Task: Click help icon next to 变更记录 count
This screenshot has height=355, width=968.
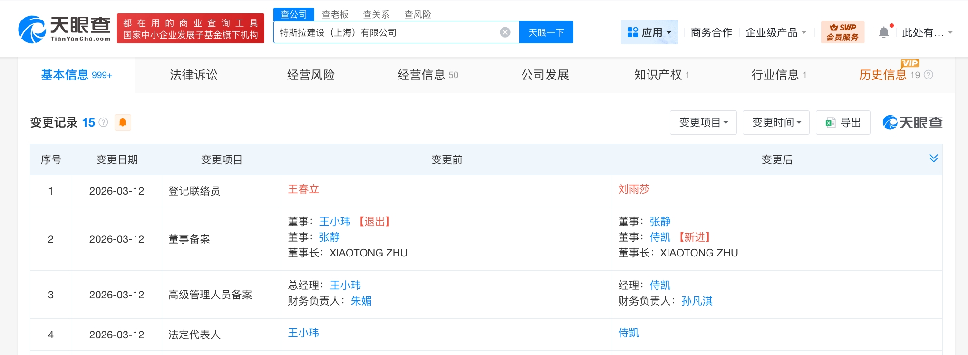Action: (103, 123)
